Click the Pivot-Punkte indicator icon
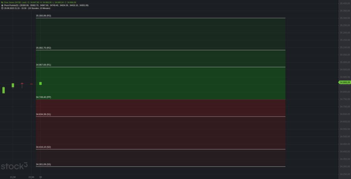This screenshot has width=351, height=179. [x=2, y=5]
